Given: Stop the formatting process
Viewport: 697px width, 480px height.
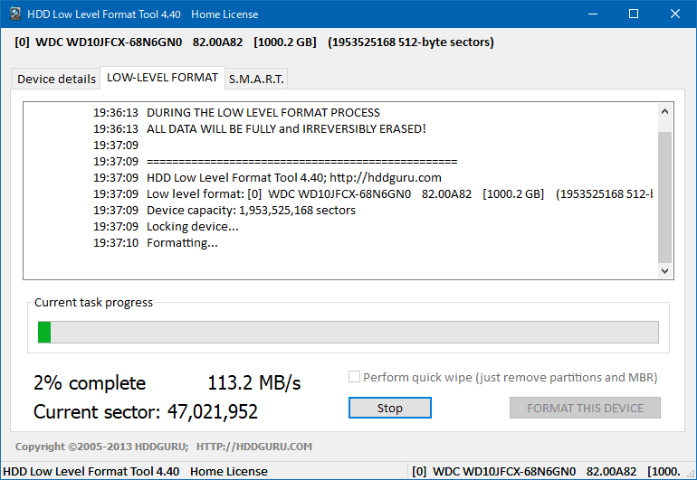Looking at the screenshot, I should 390,408.
